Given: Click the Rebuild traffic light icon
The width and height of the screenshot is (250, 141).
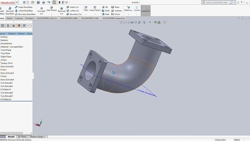Looking at the screenshot, I should [60, 2].
